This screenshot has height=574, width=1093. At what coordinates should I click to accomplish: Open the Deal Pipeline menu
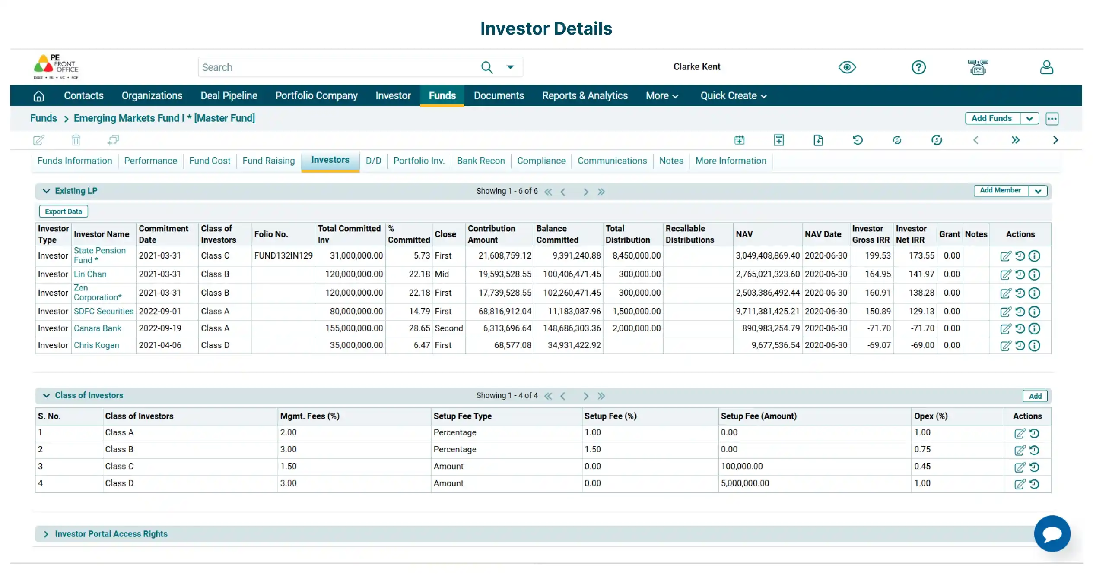(x=229, y=96)
